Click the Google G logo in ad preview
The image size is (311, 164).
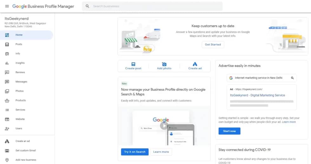(x=231, y=78)
